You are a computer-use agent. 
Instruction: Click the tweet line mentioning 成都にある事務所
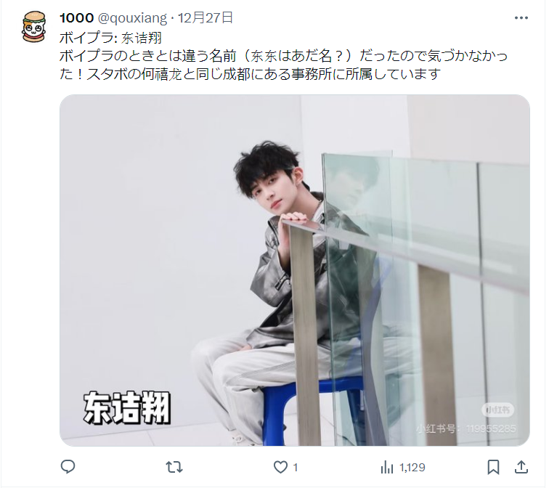click(250, 74)
